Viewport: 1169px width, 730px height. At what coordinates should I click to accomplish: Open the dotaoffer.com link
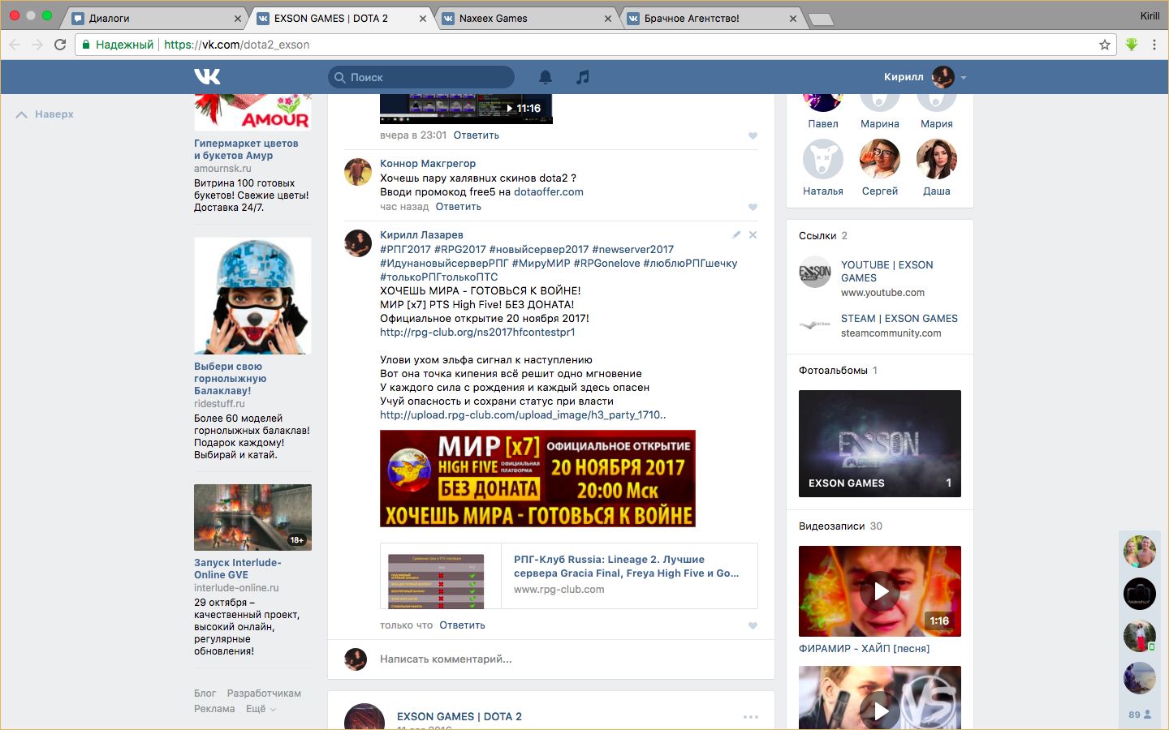(549, 192)
